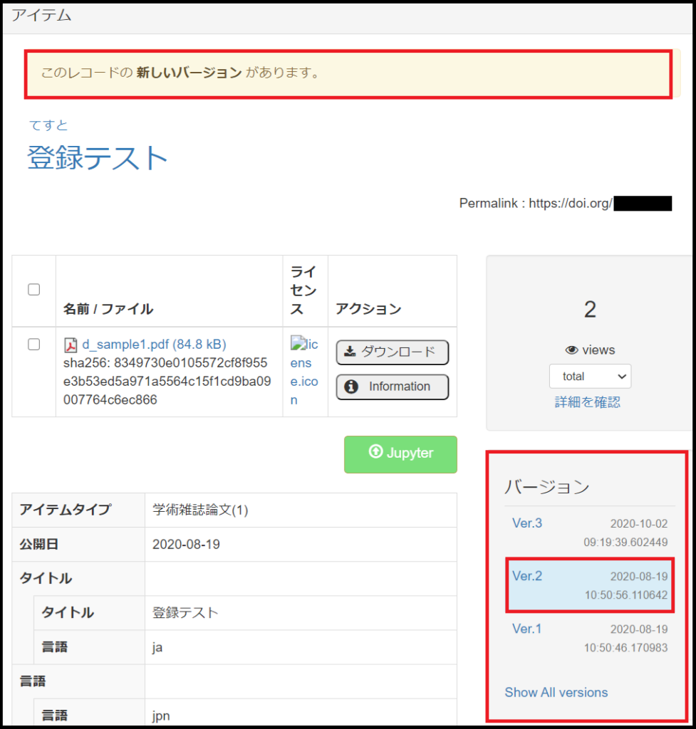The image size is (696, 729).
Task: Open Ver.1 from the version list
Action: click(526, 629)
